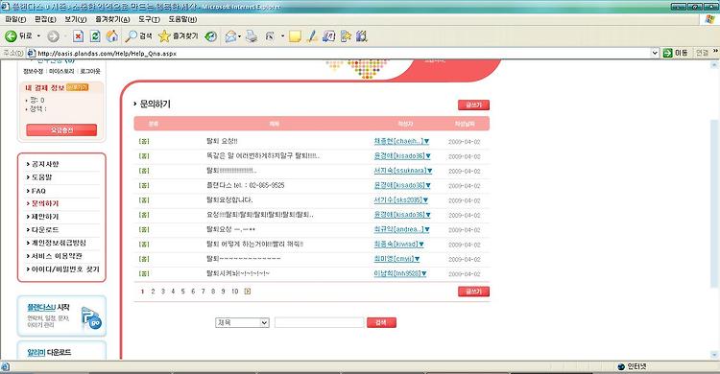
Task: Click the page vertical scrollbar
Action: coord(714,209)
